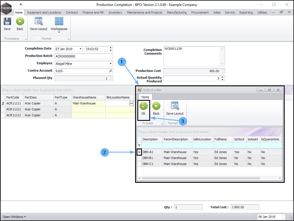Click the BinLocationName column header
Image resolution: width=294 pixels, height=221 pixels.
pyautogui.click(x=120, y=97)
